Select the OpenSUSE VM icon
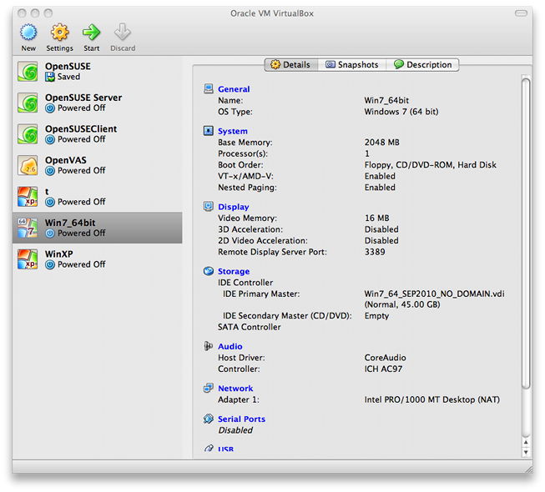The image size is (545, 492). coord(28,72)
